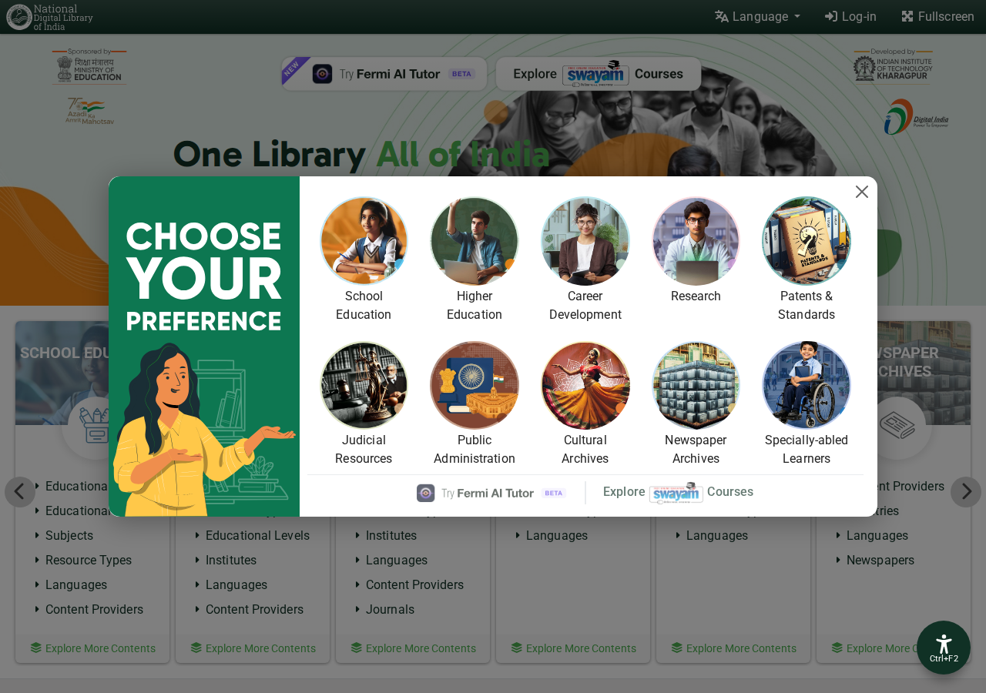Choose the Judicial Resources preference icon
This screenshot has width=986, height=693.
364,385
